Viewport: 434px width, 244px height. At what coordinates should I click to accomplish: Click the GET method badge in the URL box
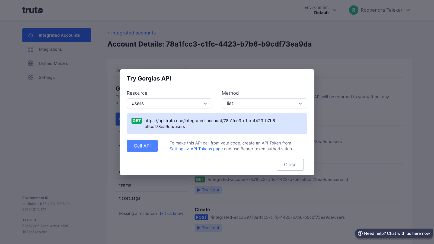pos(137,121)
